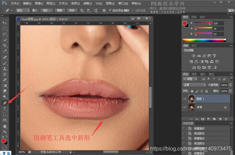Open pen options gear menu
The width and height of the screenshot is (235, 155).
[104, 10]
